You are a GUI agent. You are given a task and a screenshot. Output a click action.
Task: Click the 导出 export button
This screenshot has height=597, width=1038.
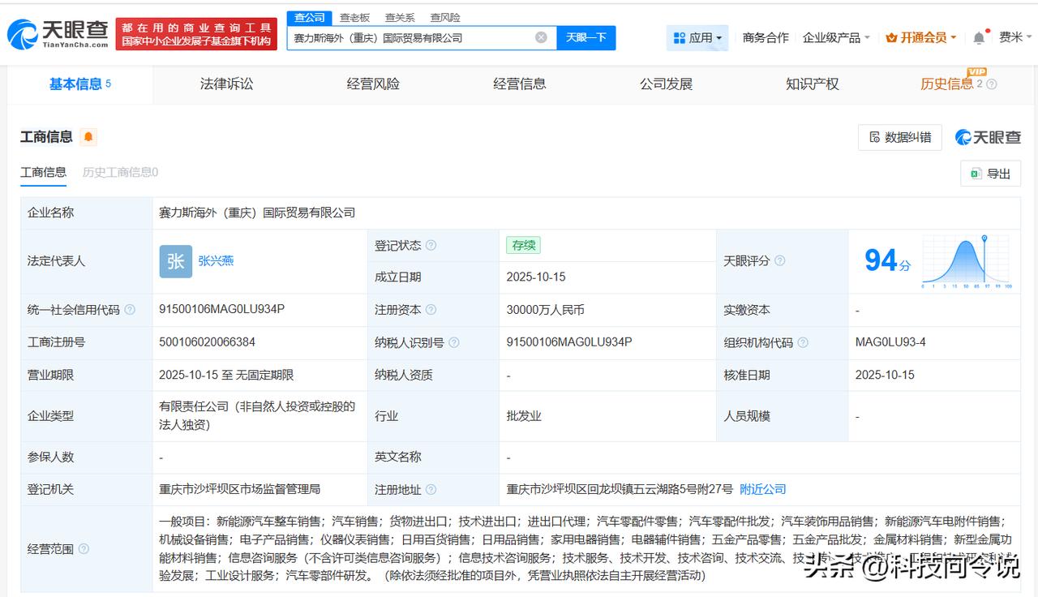click(x=990, y=174)
